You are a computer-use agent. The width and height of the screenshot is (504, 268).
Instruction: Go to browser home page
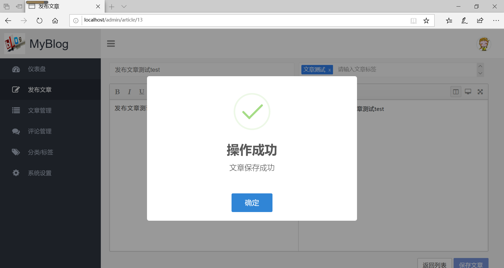pyautogui.click(x=55, y=20)
